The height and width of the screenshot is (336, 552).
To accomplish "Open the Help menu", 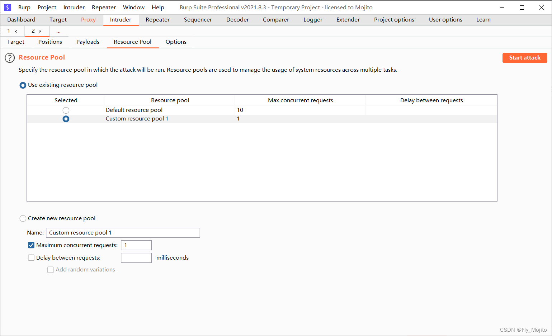I will coord(158,8).
